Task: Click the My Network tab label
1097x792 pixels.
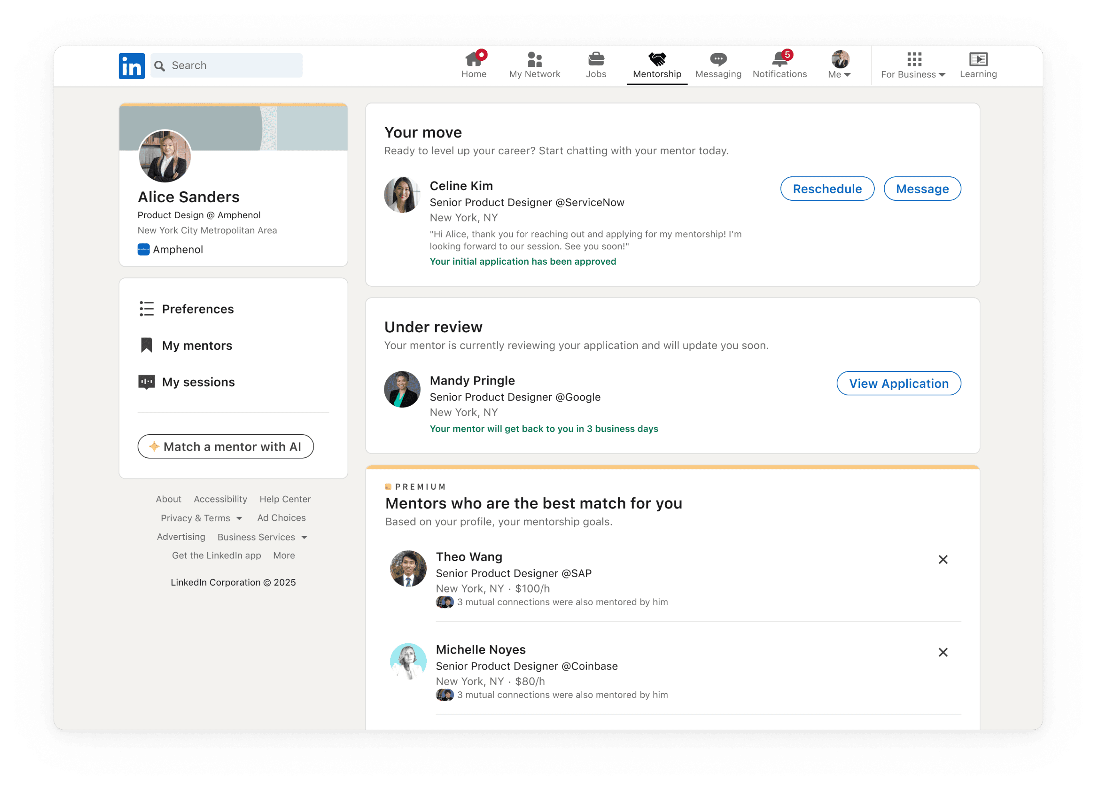Action: [534, 74]
